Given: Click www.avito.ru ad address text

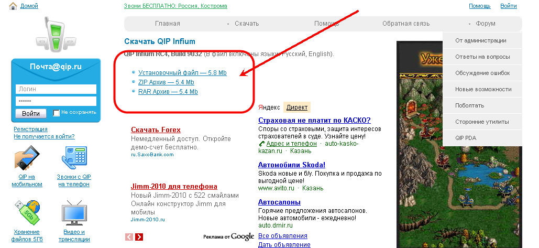Looking at the screenshot, I should tap(277, 188).
